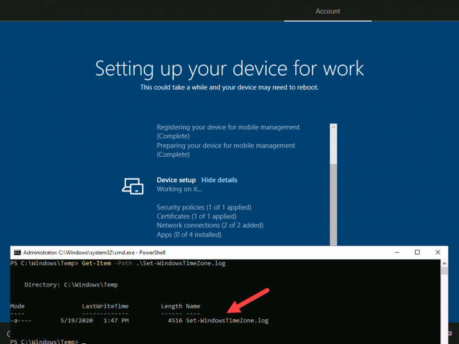Click 'Certificates (1 of 1 applied)' text

pyautogui.click(x=197, y=216)
